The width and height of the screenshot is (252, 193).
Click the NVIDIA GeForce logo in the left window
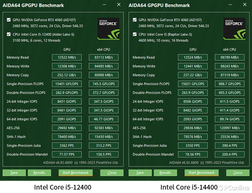pos(108,29)
